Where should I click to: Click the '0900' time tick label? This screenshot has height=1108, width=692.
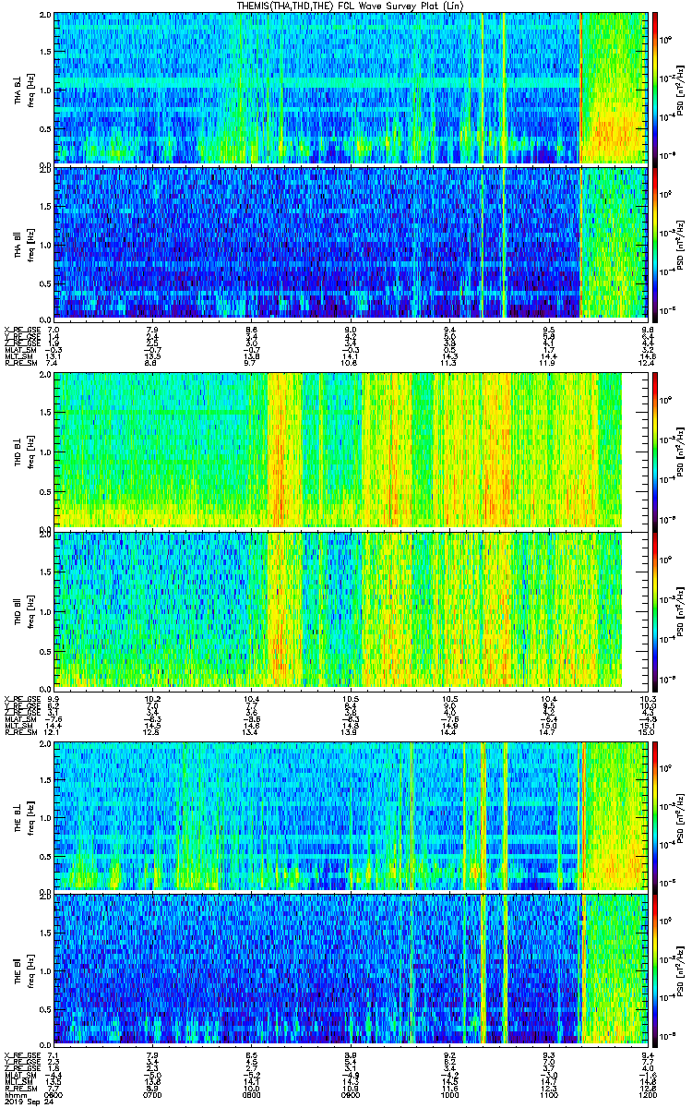point(352,1094)
